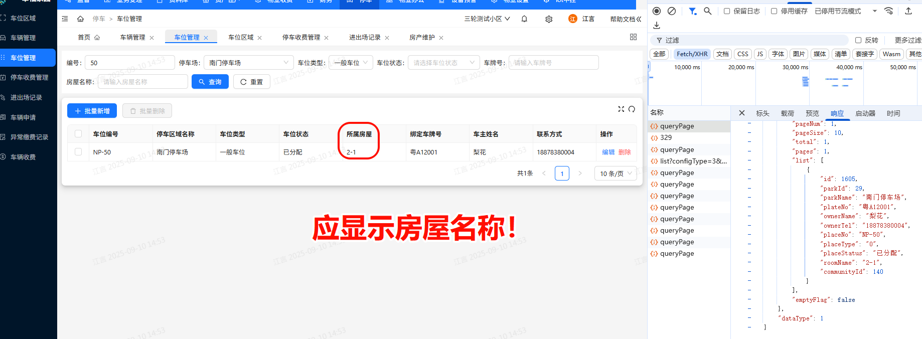Expand the 车位状态 dropdown

[x=443, y=63]
